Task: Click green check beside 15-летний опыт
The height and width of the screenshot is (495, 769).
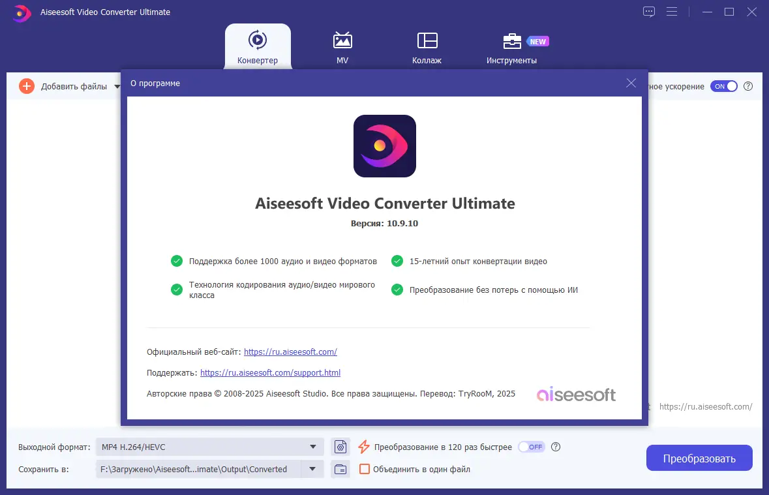Action: pos(397,261)
